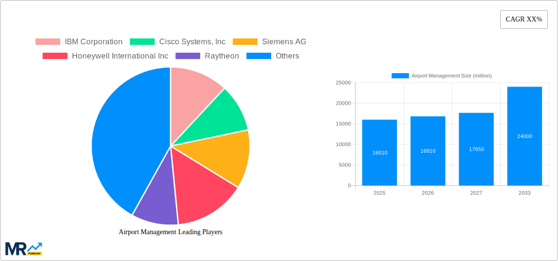Image resolution: width=558 pixels, height=261 pixels.
Task: Toggle Siemens AG legend swatch
Action: pos(245,42)
